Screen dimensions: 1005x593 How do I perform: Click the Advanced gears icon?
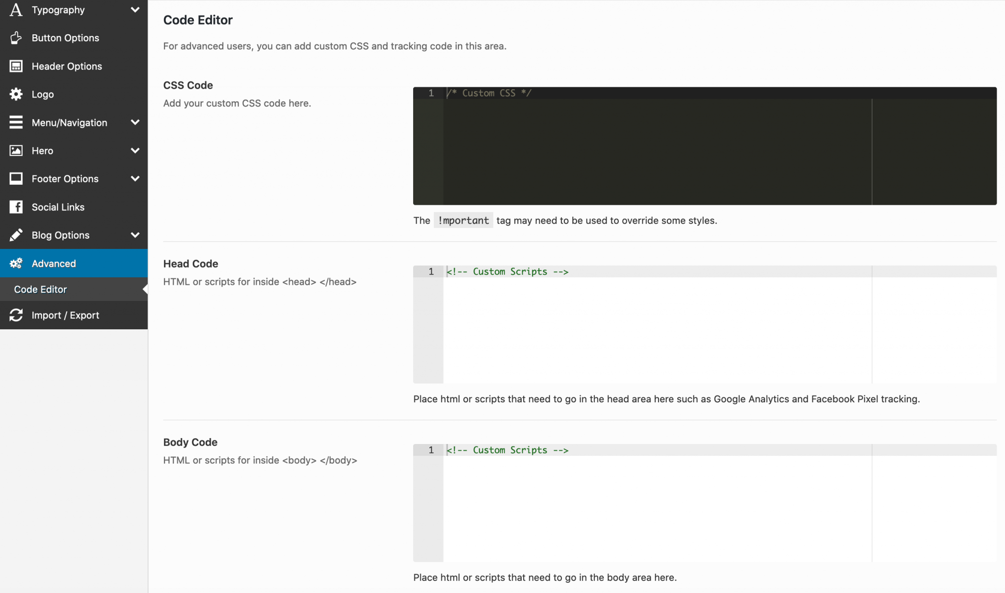coord(16,263)
